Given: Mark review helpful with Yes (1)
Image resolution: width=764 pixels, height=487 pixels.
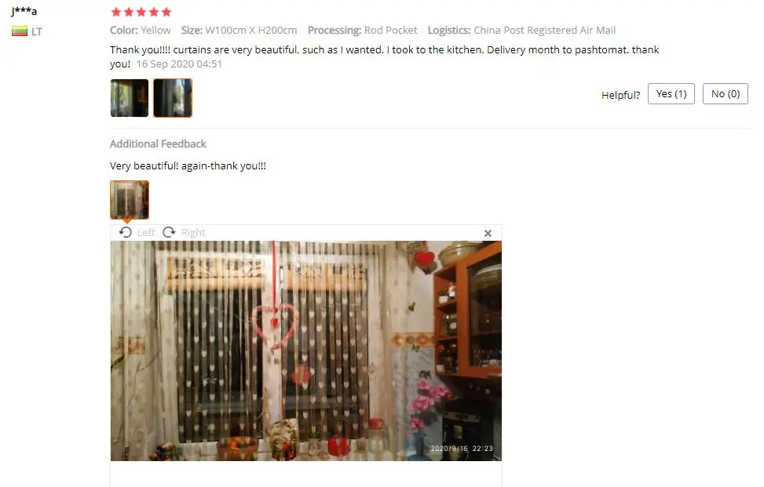Looking at the screenshot, I should [671, 94].
